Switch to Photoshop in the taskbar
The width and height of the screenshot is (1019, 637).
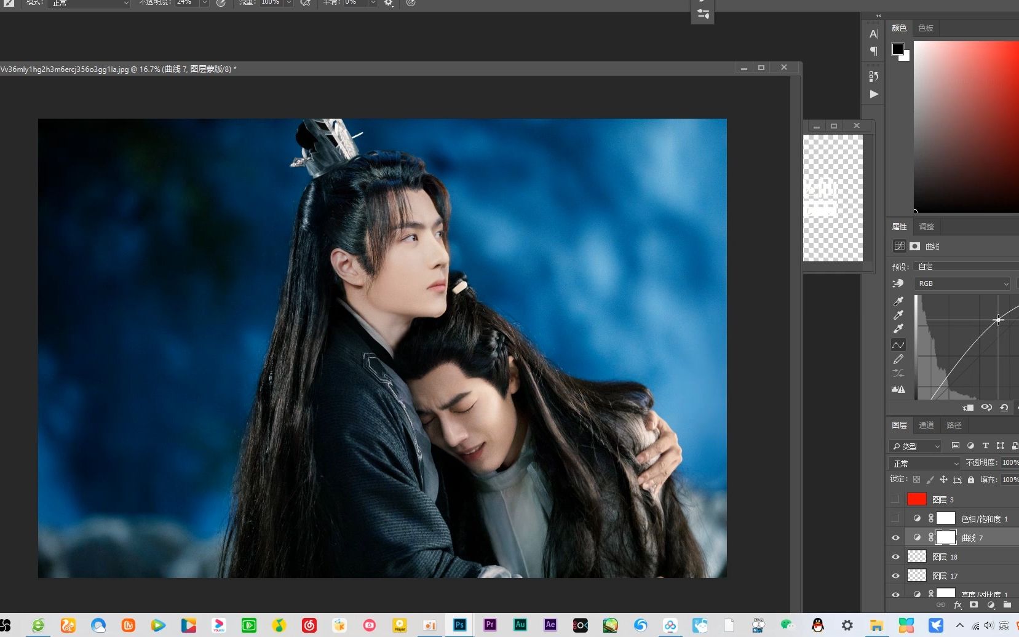pyautogui.click(x=459, y=625)
